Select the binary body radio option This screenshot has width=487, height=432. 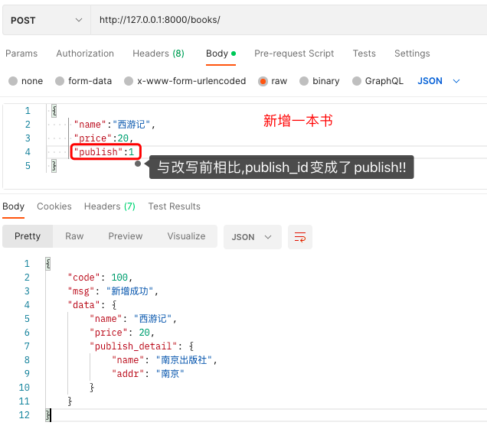click(x=305, y=81)
